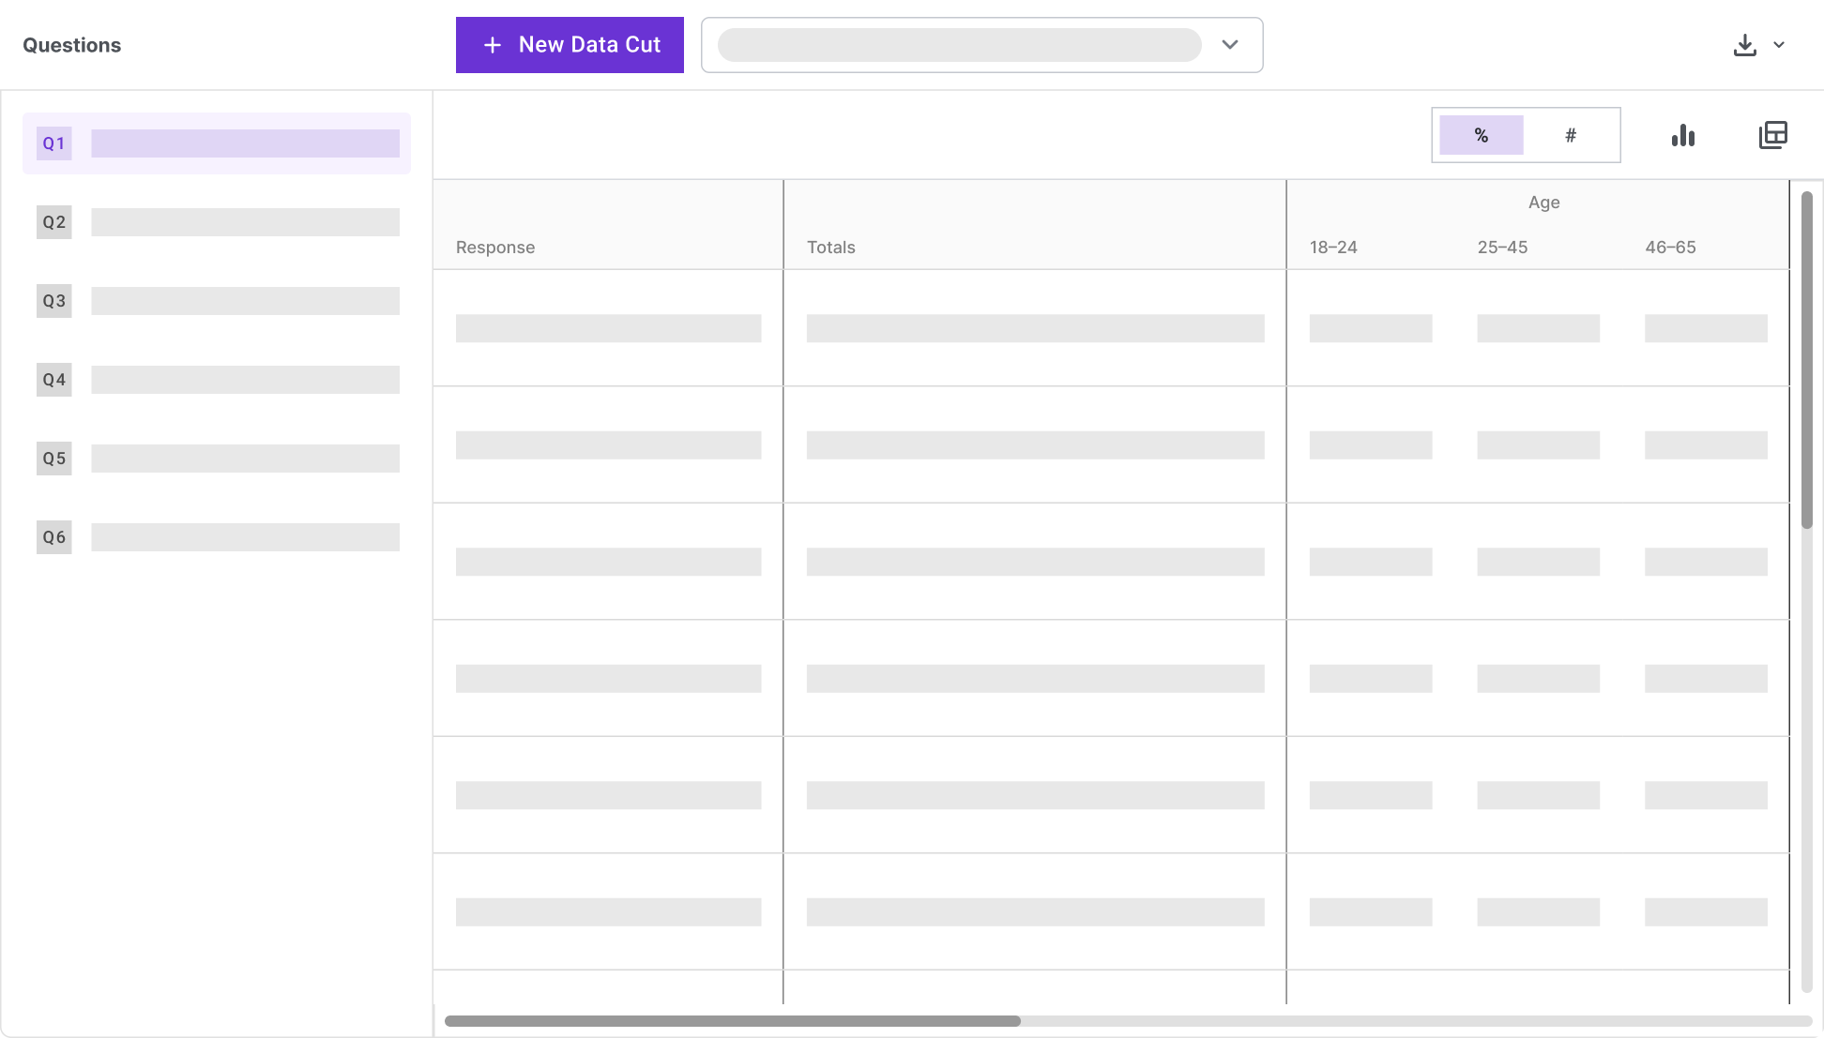Select the Q1 question badge
This screenshot has height=1038, width=1824.
(x=53, y=143)
